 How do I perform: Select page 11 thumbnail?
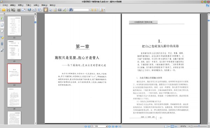click(x=14, y=26)
